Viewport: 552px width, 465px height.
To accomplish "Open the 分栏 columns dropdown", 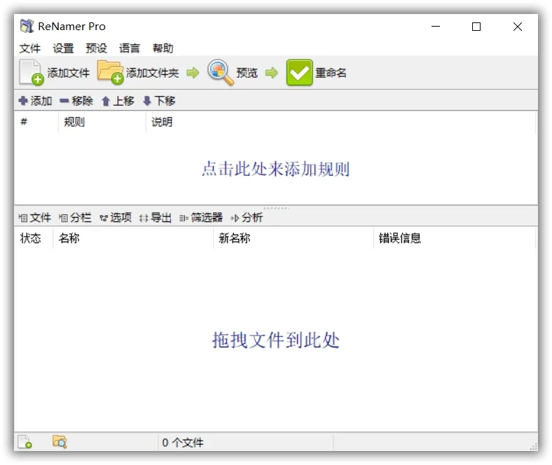I will (75, 218).
